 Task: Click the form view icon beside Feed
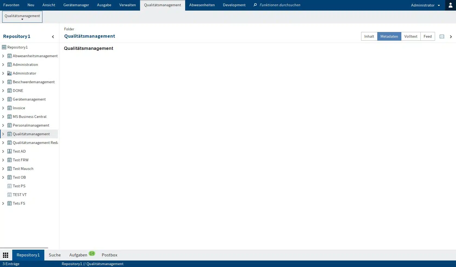point(442,37)
